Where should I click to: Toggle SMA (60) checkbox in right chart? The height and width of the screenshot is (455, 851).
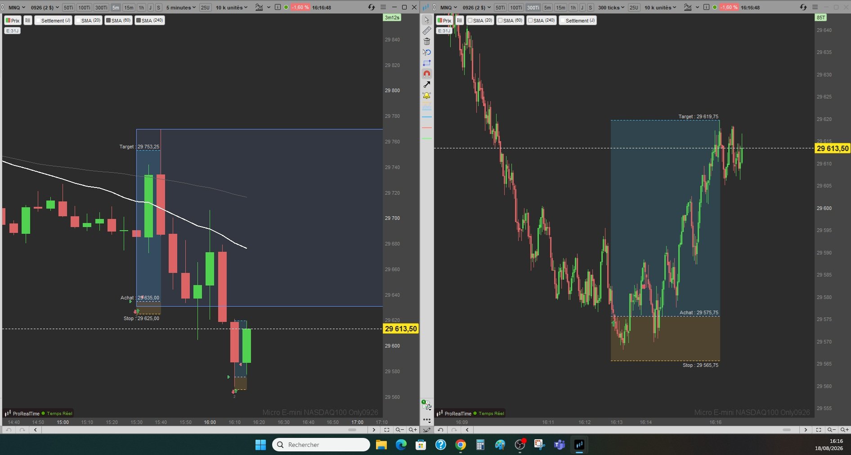point(500,20)
